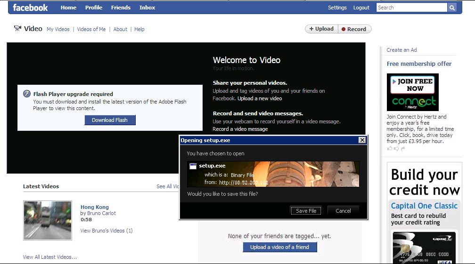
Task: Open the Inbox
Action: (x=147, y=8)
